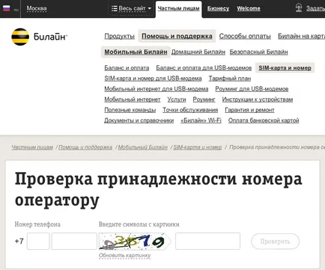325x270 pixels.
Task: Change city via Москва selector
Action: click(x=37, y=8)
